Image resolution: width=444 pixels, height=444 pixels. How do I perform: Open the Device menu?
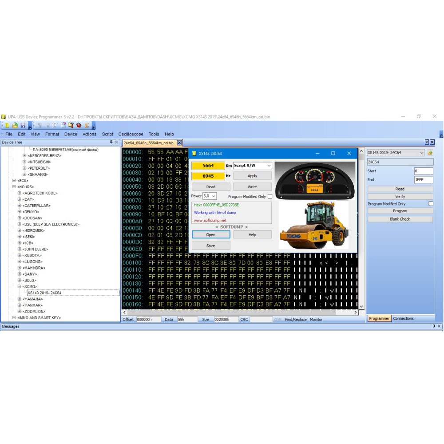[71, 134]
